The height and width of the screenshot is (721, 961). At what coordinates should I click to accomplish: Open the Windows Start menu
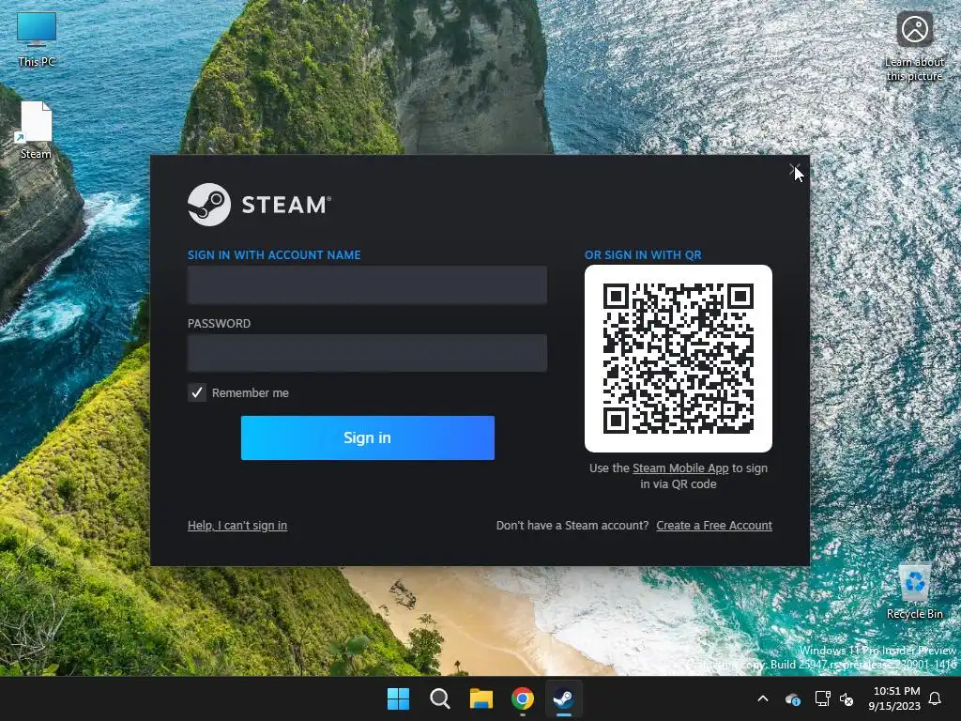coord(398,698)
